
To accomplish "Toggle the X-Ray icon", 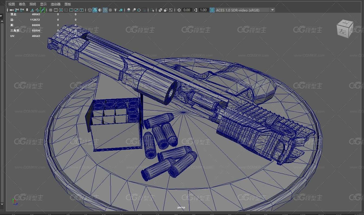I will click(x=160, y=10).
